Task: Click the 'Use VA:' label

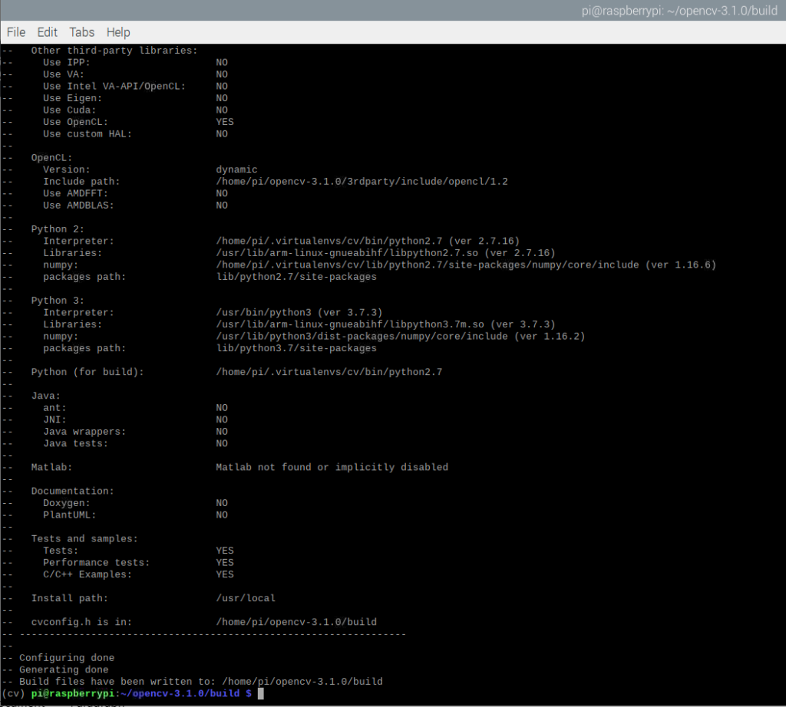Action: pos(63,74)
